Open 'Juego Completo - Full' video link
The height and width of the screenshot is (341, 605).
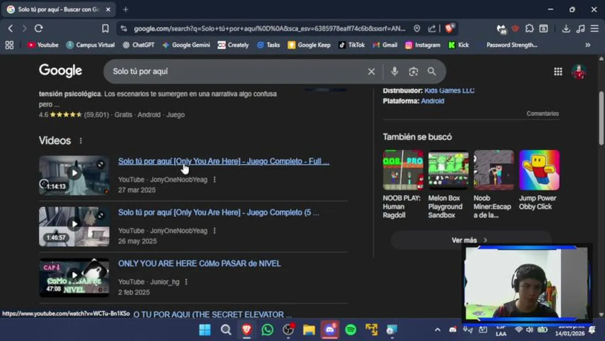coord(223,162)
